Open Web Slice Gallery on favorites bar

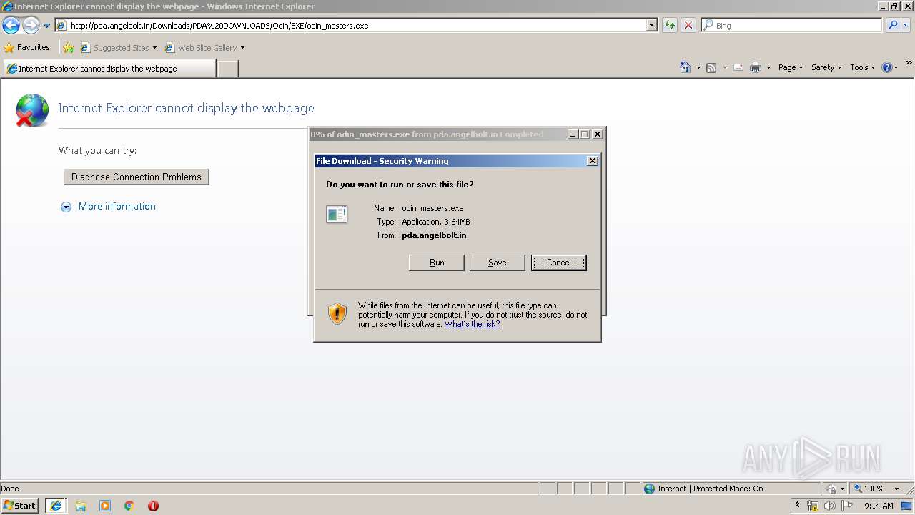(204, 48)
